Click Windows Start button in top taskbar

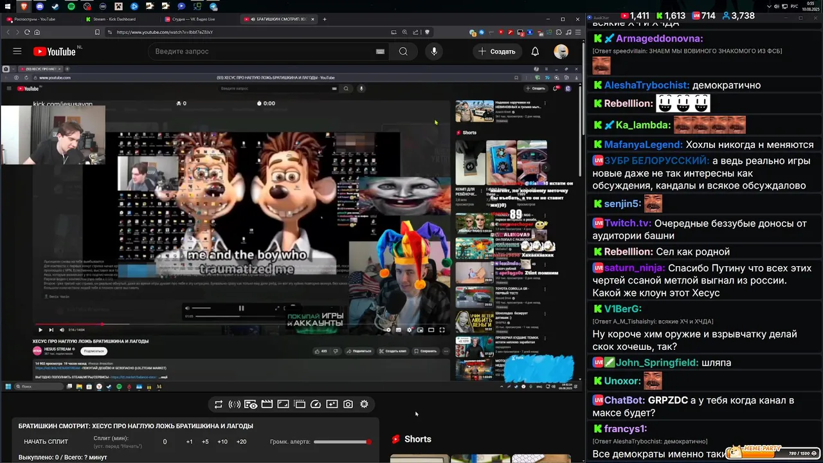(x=9, y=6)
